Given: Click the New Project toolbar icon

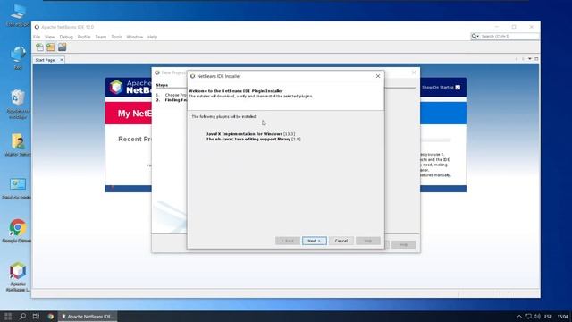Looking at the screenshot, I should click(x=51, y=47).
